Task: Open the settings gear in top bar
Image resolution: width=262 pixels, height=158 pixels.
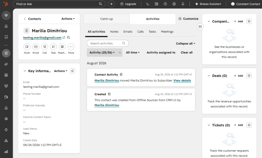Action: 174,4
